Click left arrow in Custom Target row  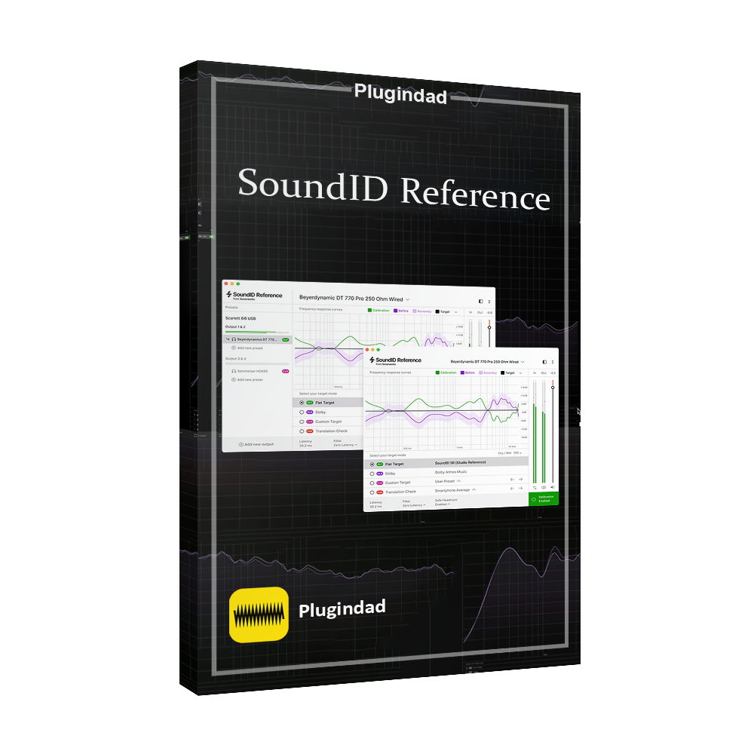coord(512,480)
